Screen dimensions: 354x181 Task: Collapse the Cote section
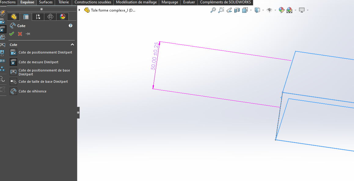tap(72, 45)
